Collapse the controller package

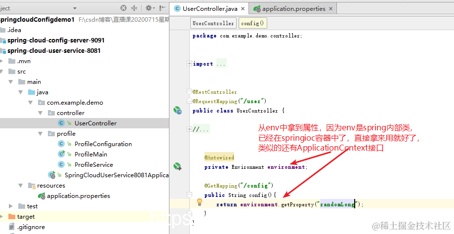click(x=40, y=113)
